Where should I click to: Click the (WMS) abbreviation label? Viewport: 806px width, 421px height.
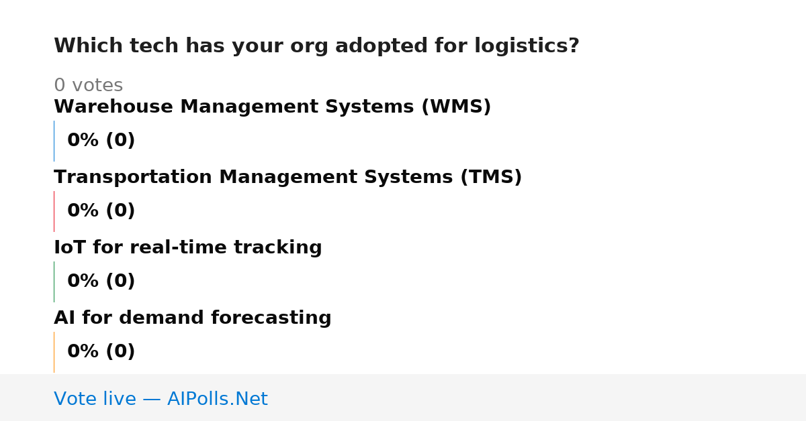click(456, 107)
